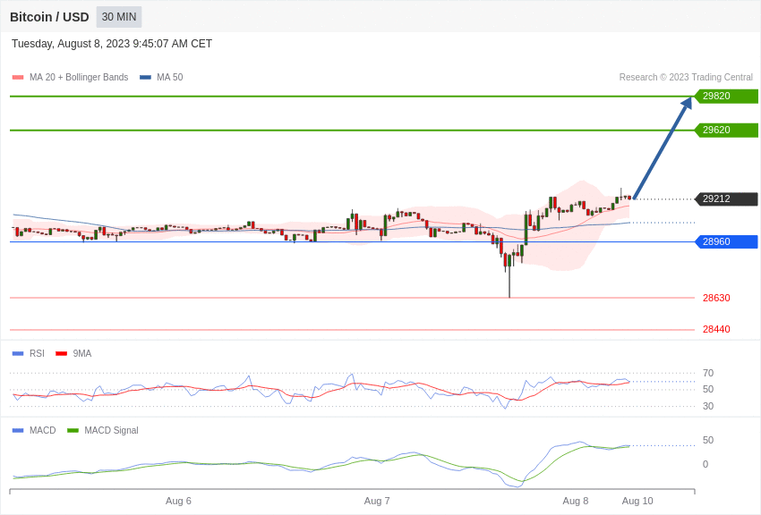Click the blue MACD legend marker
This screenshot has height=515, width=761.
coord(18,430)
